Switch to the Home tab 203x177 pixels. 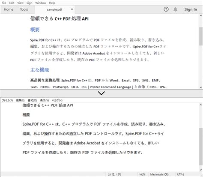click(9, 9)
